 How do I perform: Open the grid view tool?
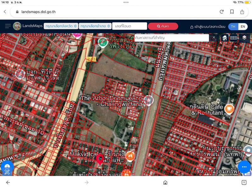coord(233,37)
